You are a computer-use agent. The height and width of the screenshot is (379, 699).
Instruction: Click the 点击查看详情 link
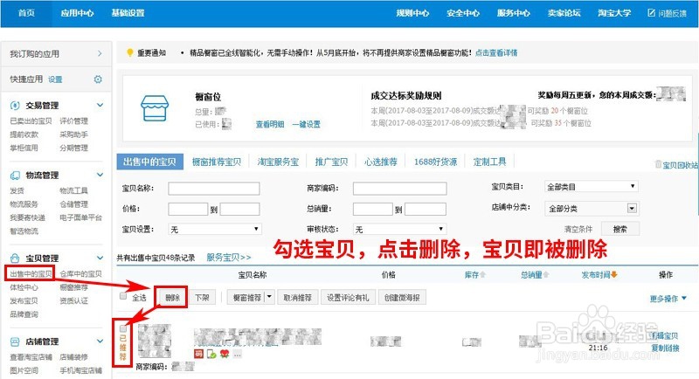(x=496, y=53)
